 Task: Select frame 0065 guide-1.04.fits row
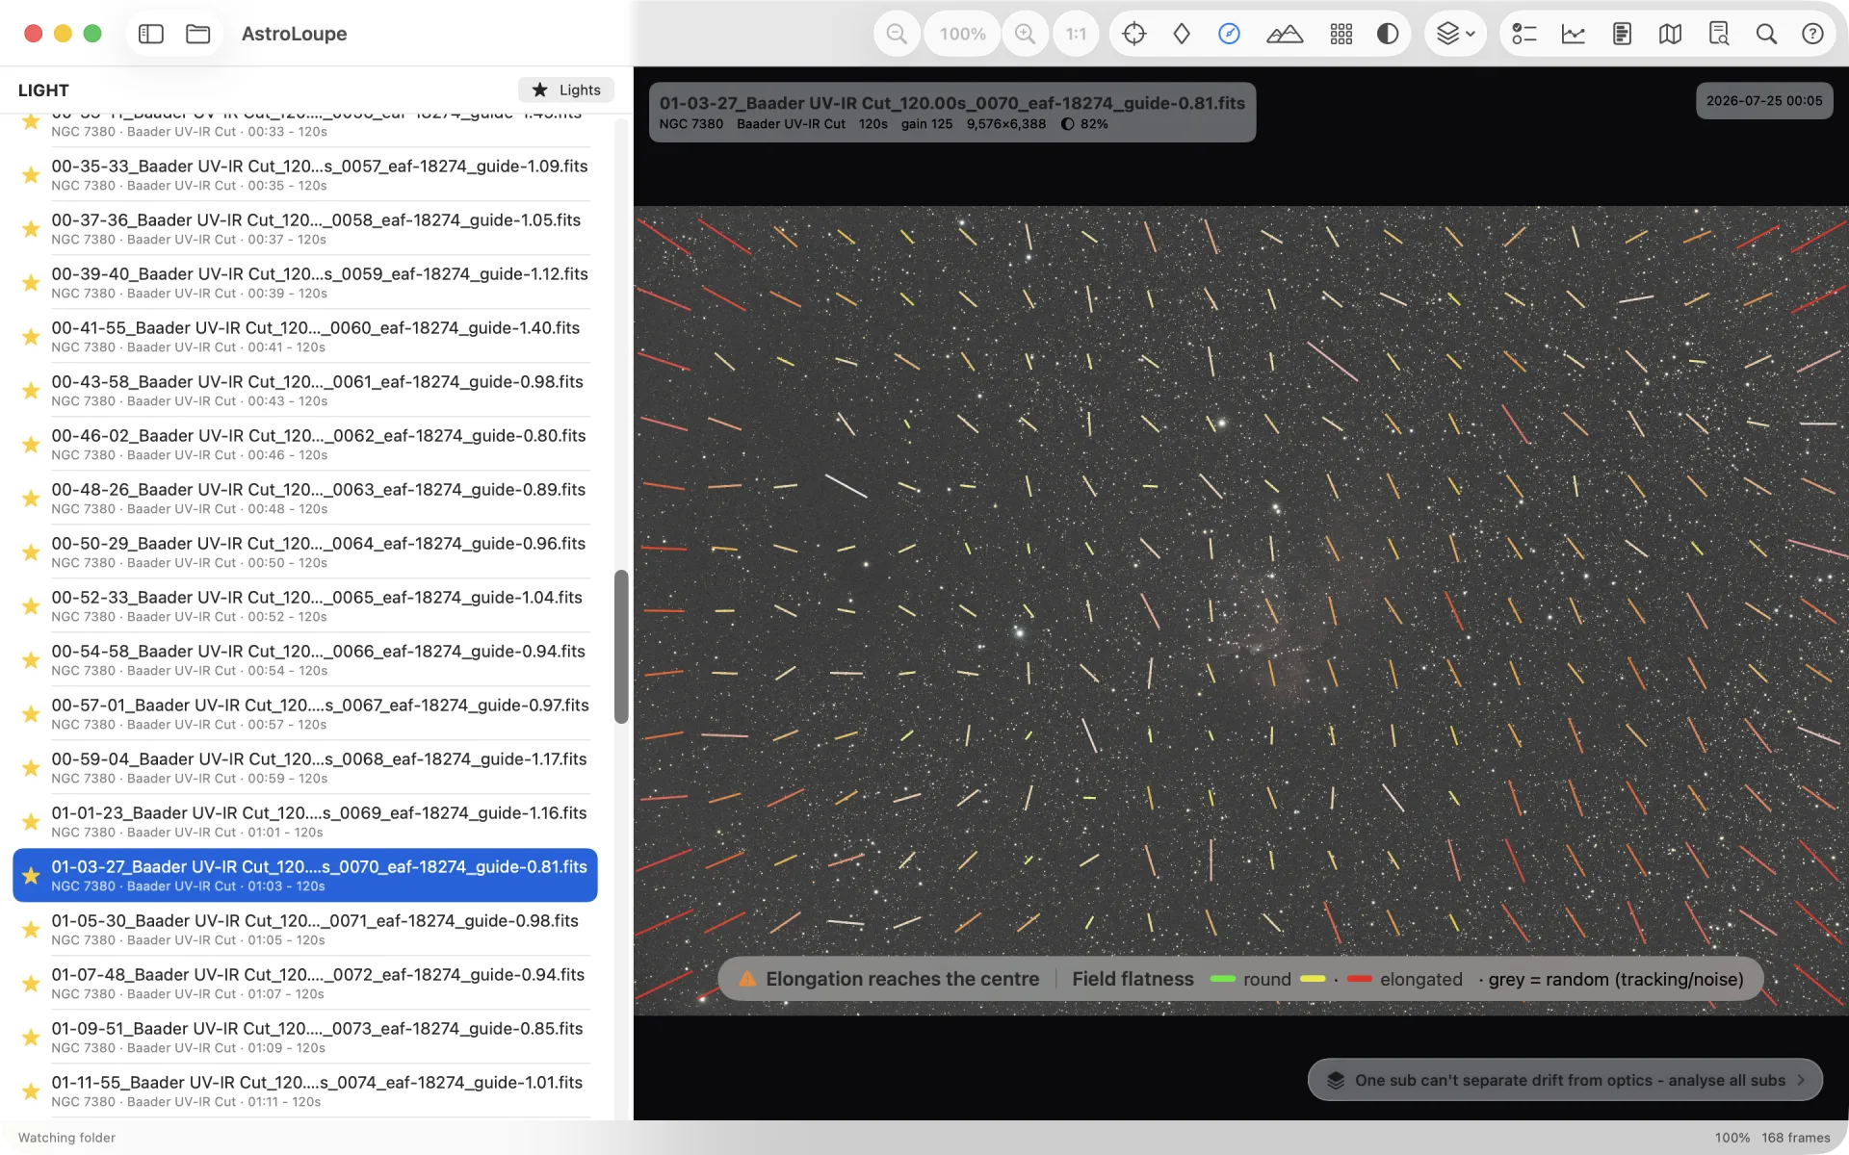(x=305, y=605)
